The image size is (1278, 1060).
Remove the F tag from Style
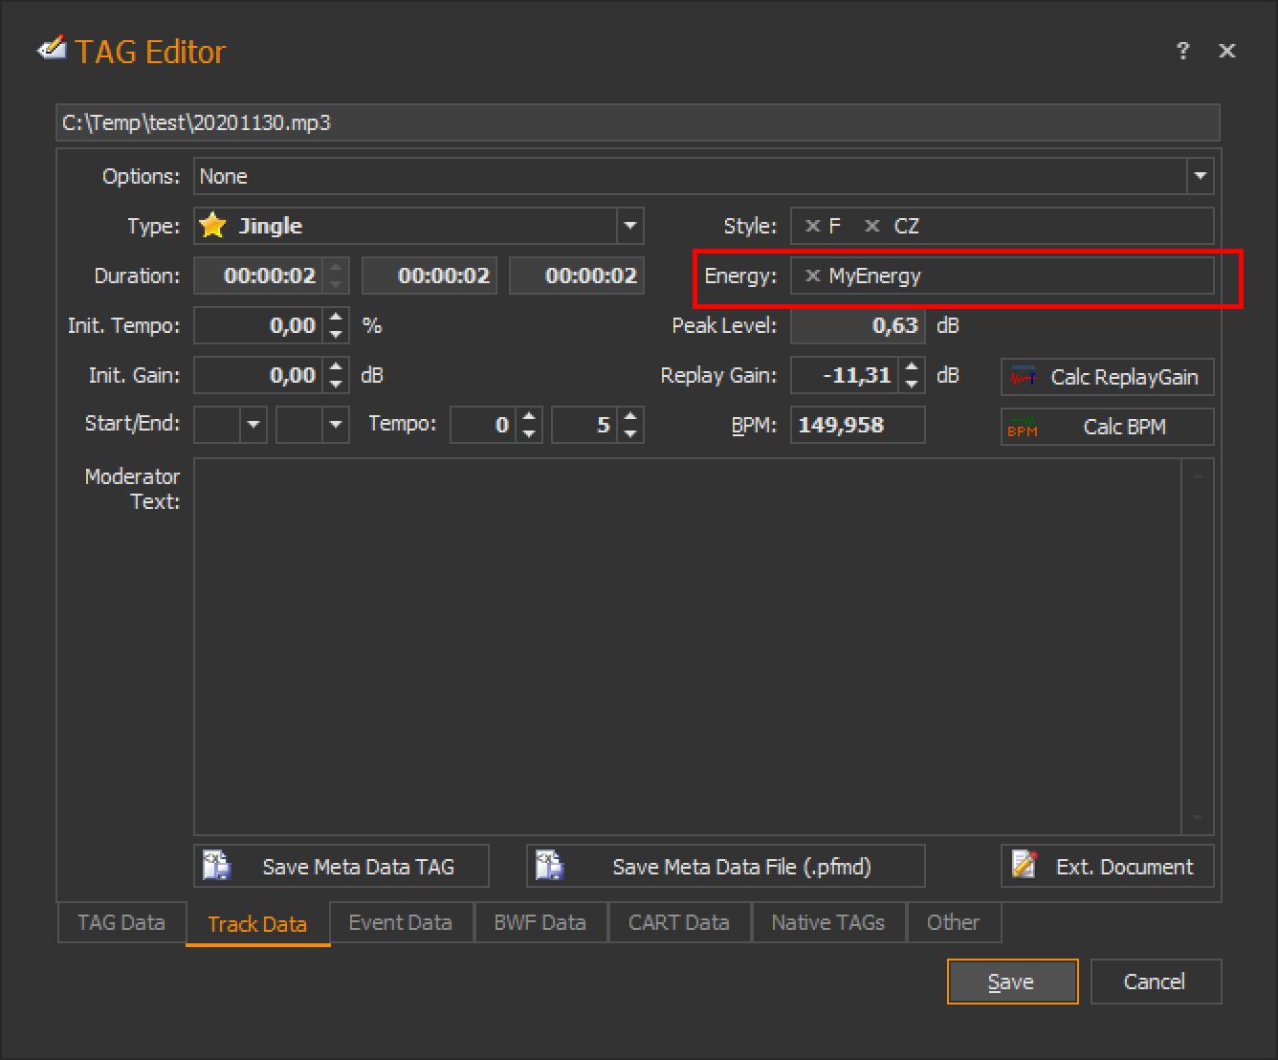coord(812,227)
